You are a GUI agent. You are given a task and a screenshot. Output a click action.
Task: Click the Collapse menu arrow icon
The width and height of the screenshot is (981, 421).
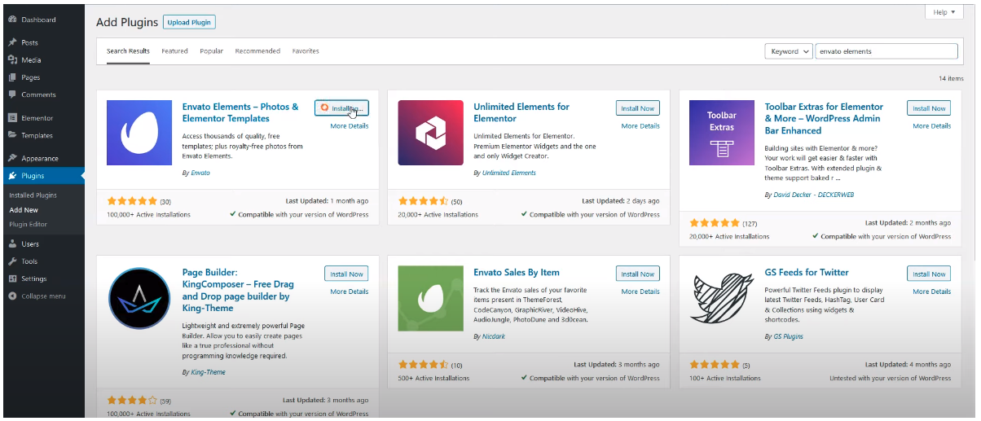coord(12,296)
